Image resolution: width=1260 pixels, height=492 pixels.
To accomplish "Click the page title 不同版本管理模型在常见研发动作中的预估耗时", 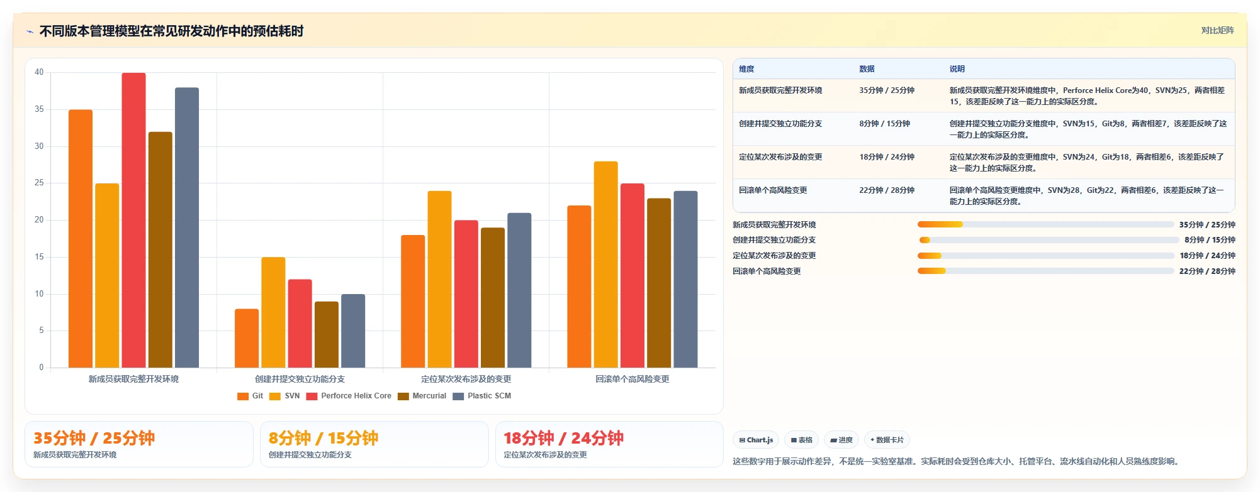I will (x=171, y=31).
